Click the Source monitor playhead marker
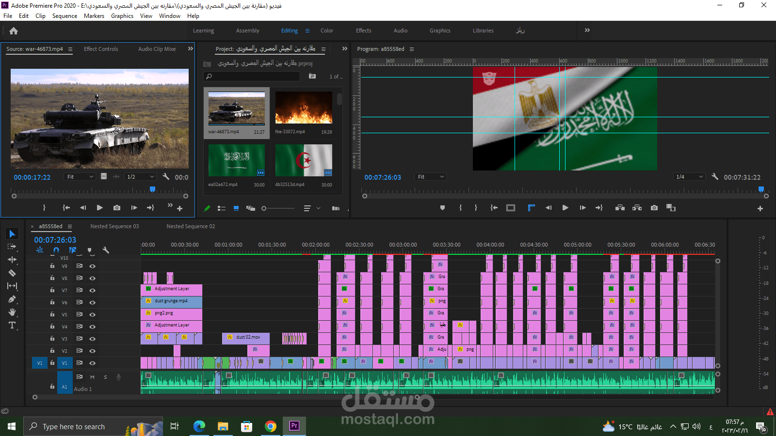Viewport: 776px width, 436px height. pos(152,189)
